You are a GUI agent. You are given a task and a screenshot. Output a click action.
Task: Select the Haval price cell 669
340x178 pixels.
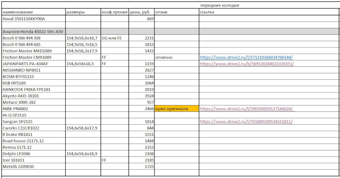(x=142, y=19)
